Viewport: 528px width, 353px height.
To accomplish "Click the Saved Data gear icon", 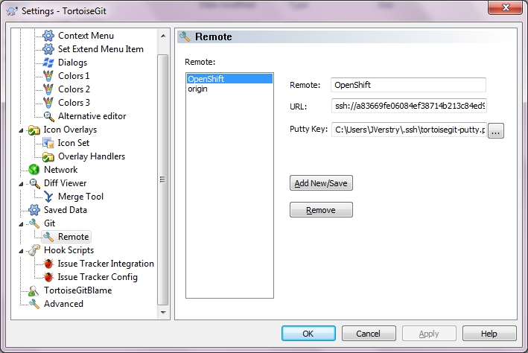I will coord(34,210).
